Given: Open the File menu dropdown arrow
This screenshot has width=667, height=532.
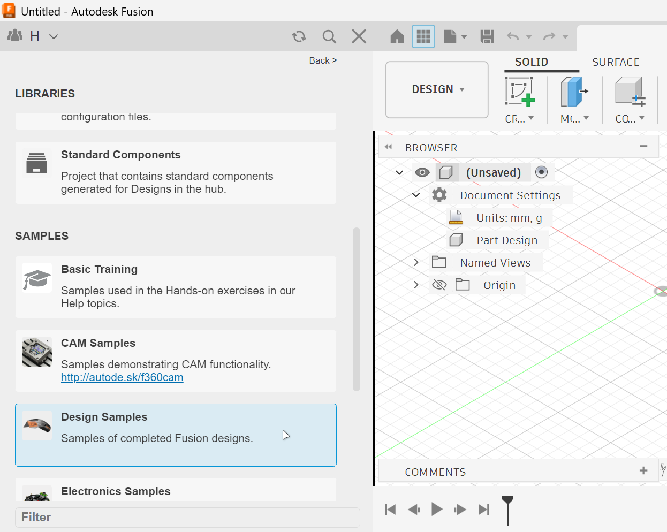Looking at the screenshot, I should pyautogui.click(x=464, y=37).
